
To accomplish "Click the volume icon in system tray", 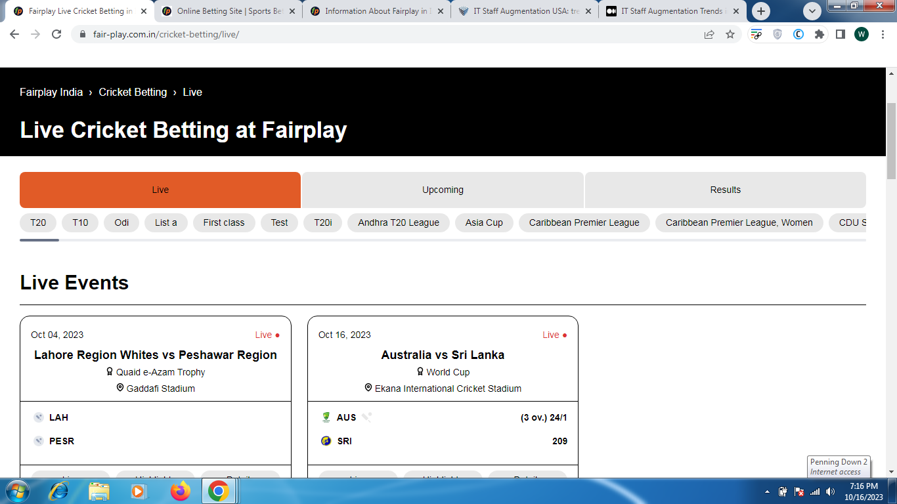I will click(830, 492).
